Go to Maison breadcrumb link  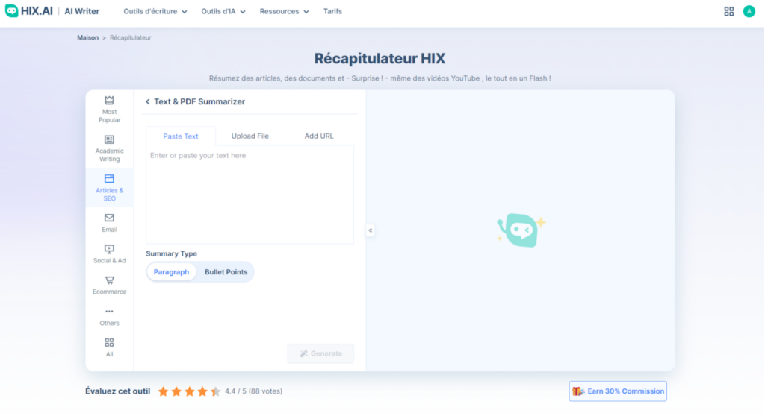(88, 37)
